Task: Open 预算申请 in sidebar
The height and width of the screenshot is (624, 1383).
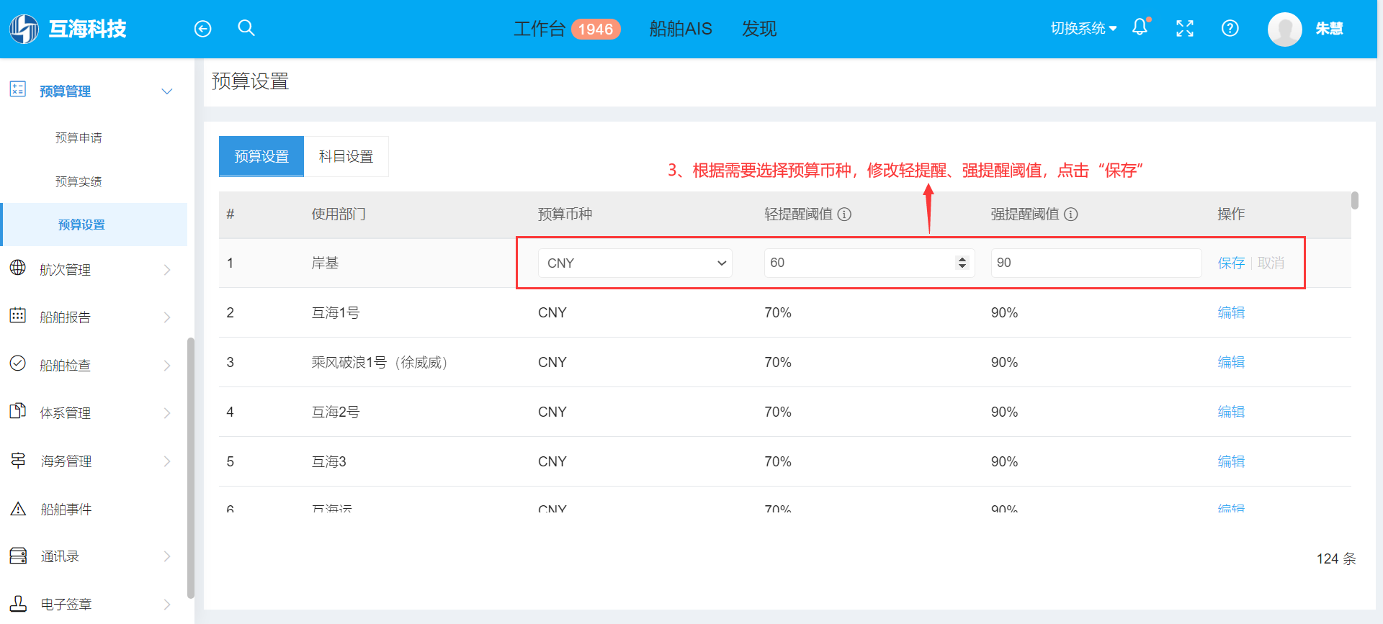Action: point(79,137)
